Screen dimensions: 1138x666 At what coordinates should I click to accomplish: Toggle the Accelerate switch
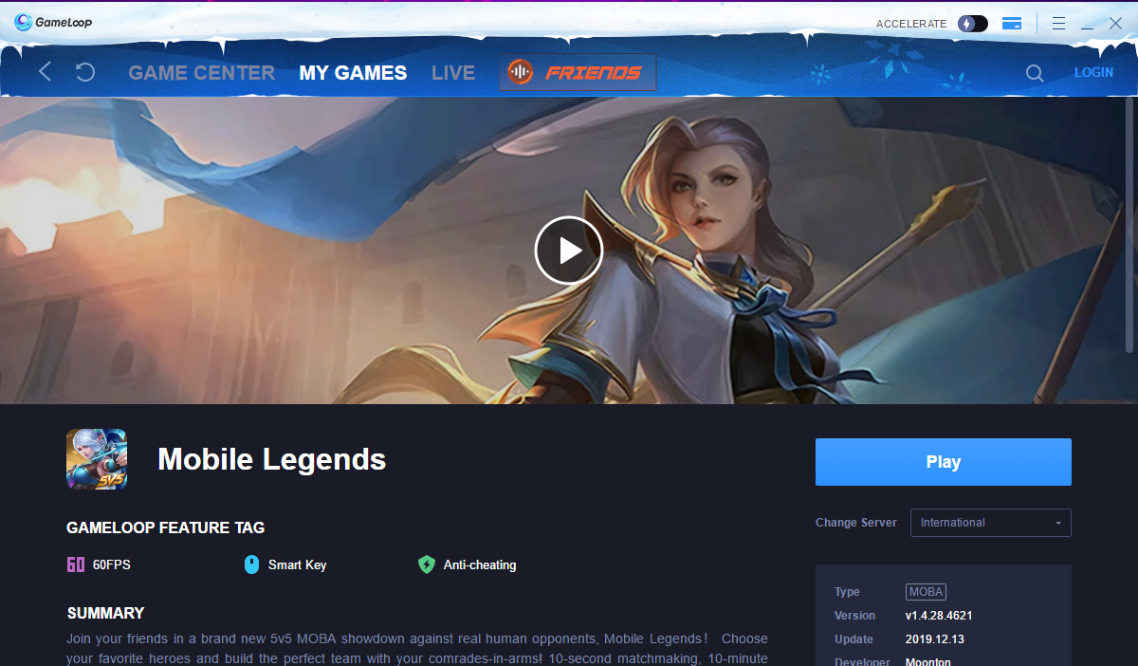(972, 24)
